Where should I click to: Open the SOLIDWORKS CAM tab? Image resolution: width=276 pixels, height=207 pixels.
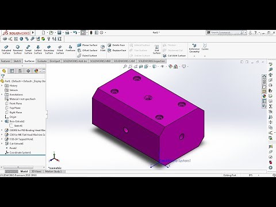point(124,61)
